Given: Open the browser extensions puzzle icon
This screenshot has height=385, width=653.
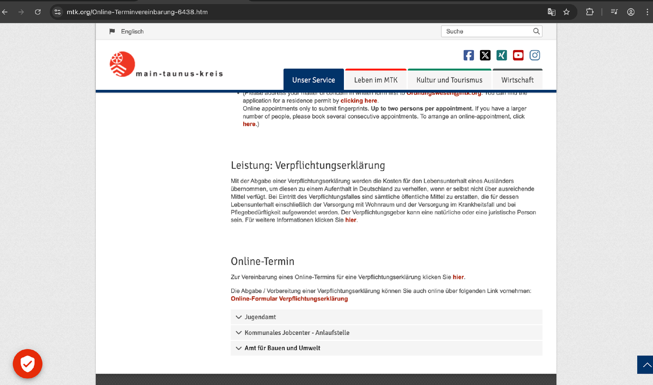Looking at the screenshot, I should 589,11.
